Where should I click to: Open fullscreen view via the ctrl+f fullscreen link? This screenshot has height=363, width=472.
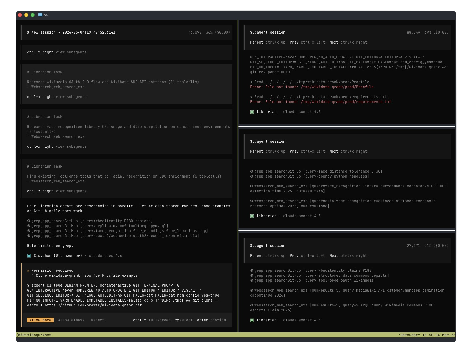[x=152, y=320]
